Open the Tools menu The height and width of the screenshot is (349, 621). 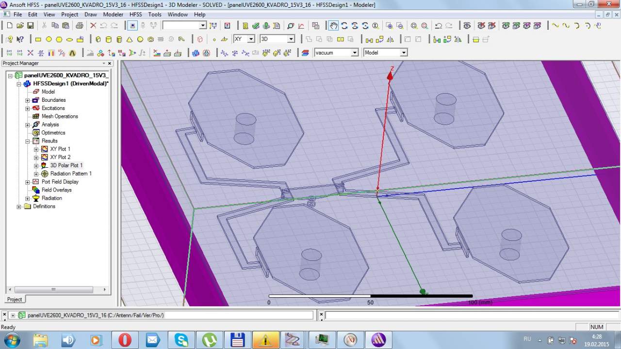(155, 15)
